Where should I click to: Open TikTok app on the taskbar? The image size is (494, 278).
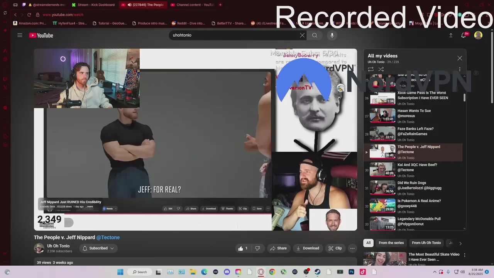(x=363, y=272)
